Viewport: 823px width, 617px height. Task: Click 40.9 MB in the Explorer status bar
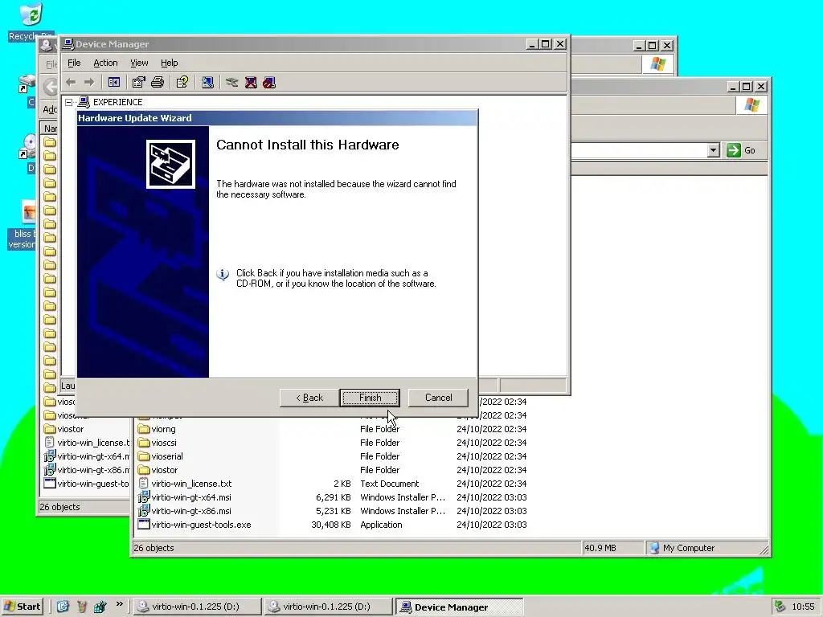600,548
